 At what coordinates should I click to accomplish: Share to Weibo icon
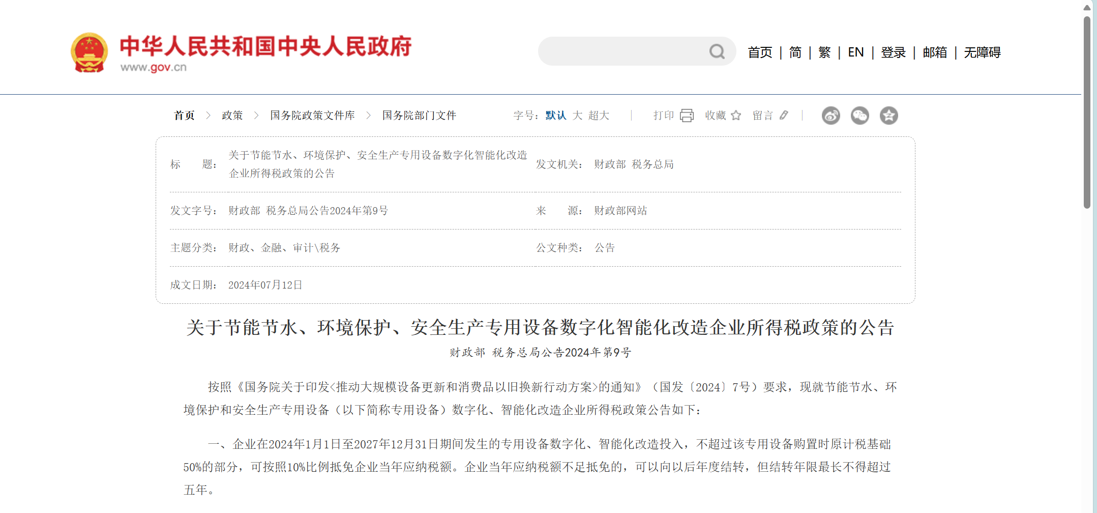tap(831, 116)
